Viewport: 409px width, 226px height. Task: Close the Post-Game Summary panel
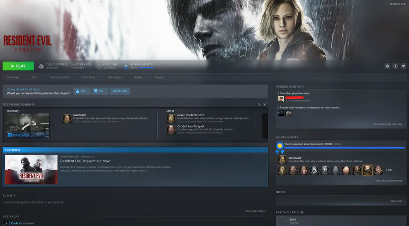pyautogui.click(x=265, y=104)
